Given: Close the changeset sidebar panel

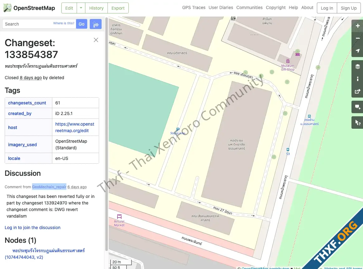Looking at the screenshot, I should coord(96,40).
